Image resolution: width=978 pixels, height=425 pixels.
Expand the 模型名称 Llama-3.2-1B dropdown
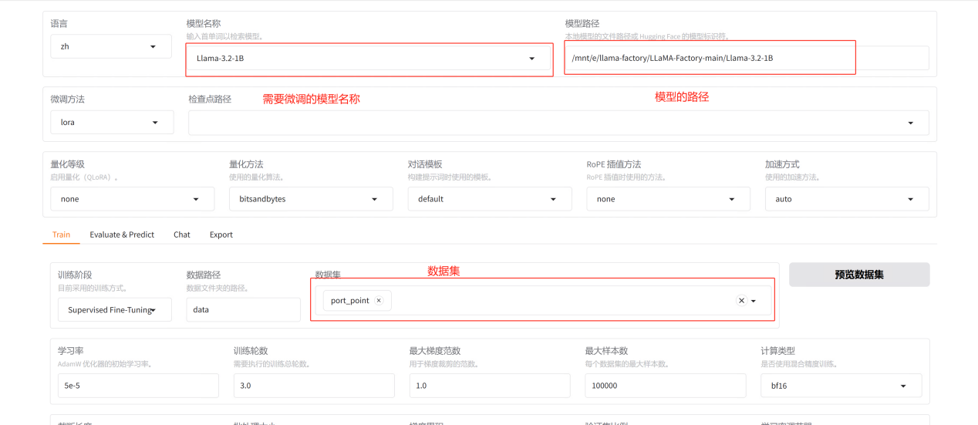click(x=368, y=59)
